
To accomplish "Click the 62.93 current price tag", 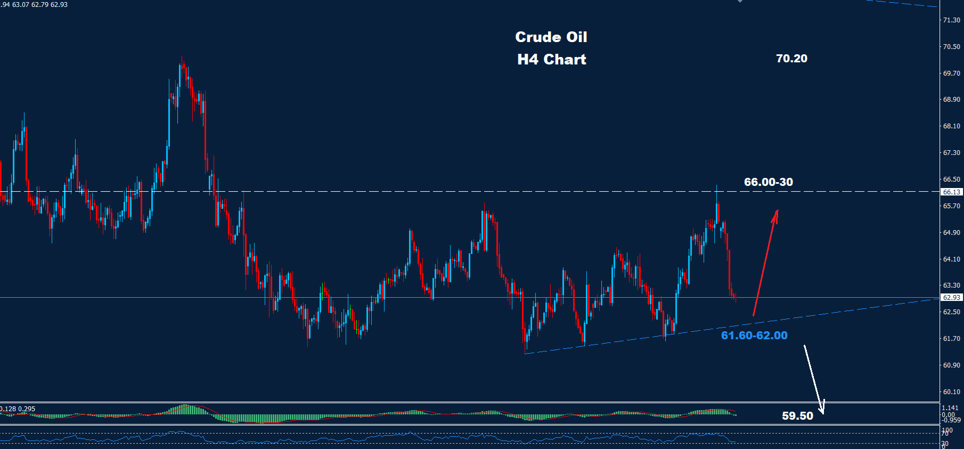I will click(951, 298).
